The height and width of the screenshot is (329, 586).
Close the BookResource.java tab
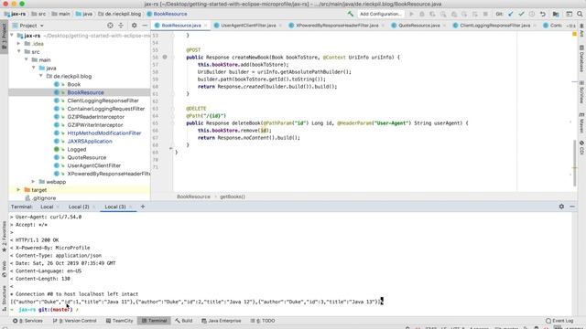(x=205, y=26)
